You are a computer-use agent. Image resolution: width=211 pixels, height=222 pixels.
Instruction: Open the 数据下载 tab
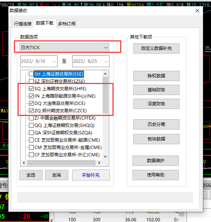45,23
